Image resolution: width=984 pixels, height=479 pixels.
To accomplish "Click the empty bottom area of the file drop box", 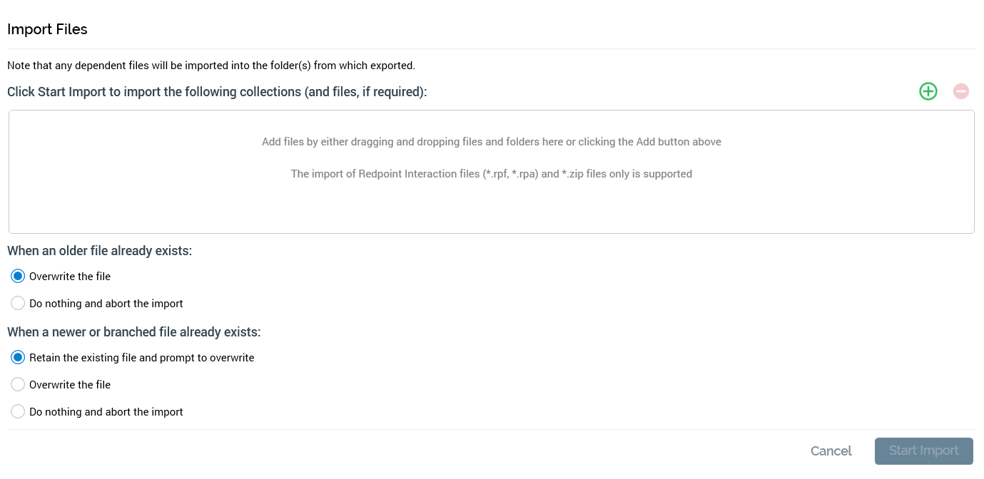I will [491, 210].
